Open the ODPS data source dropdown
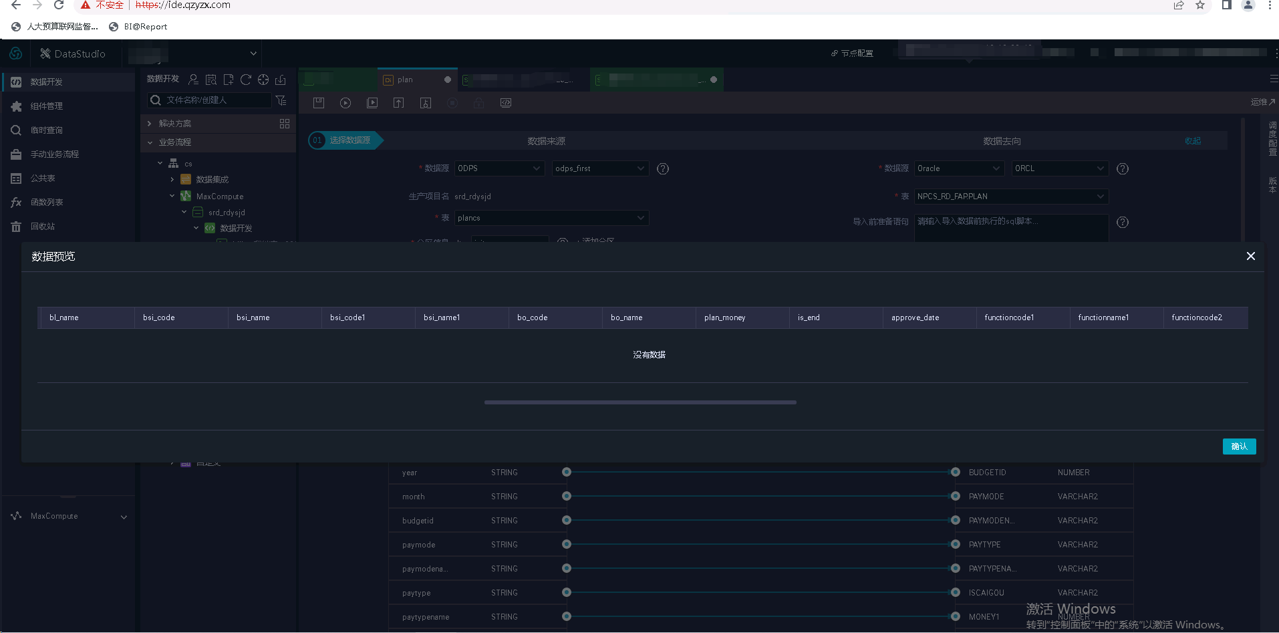This screenshot has height=633, width=1279. (x=500, y=168)
